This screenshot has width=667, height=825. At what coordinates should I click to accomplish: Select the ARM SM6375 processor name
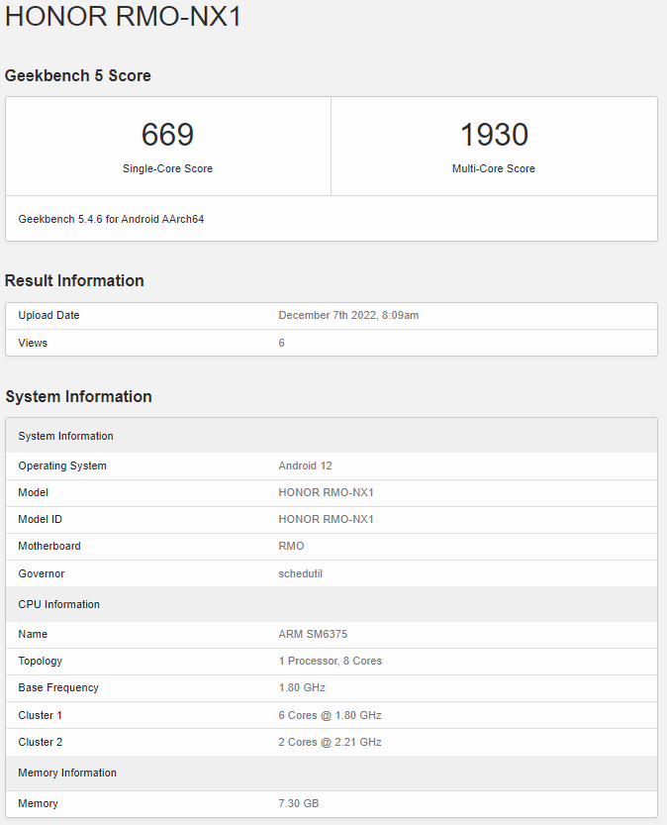click(312, 634)
